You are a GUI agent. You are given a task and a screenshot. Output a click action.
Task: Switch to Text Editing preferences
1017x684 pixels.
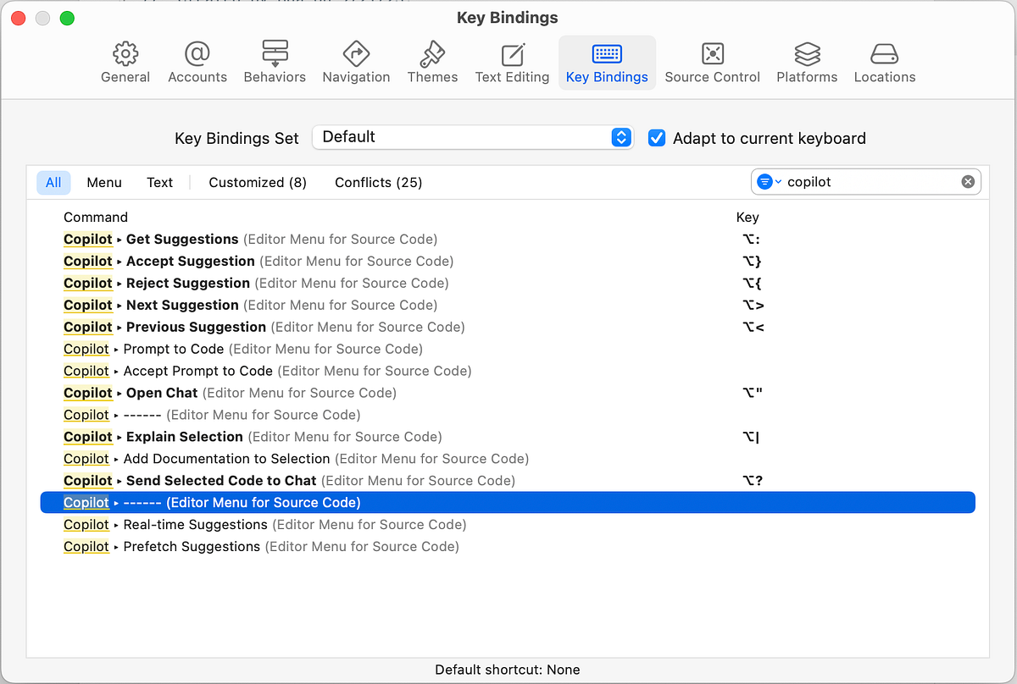(512, 62)
